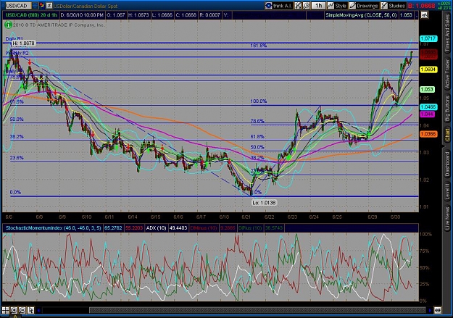Screen dimensions: 453x318
Task: Click the 78.6% Fibonacci label at mid chart
Action: point(257,121)
